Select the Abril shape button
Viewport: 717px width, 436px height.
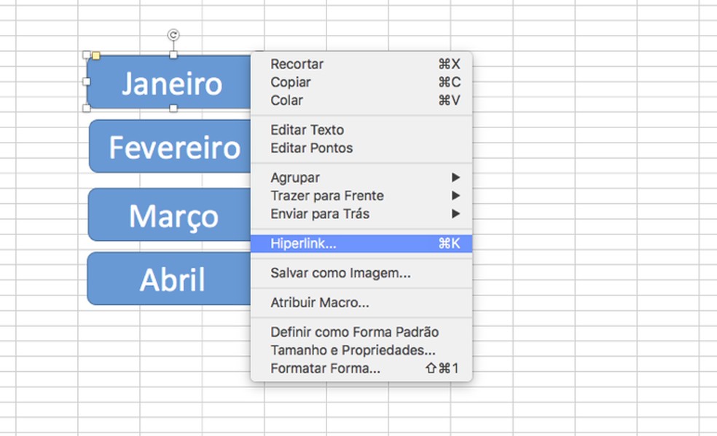pos(171,279)
